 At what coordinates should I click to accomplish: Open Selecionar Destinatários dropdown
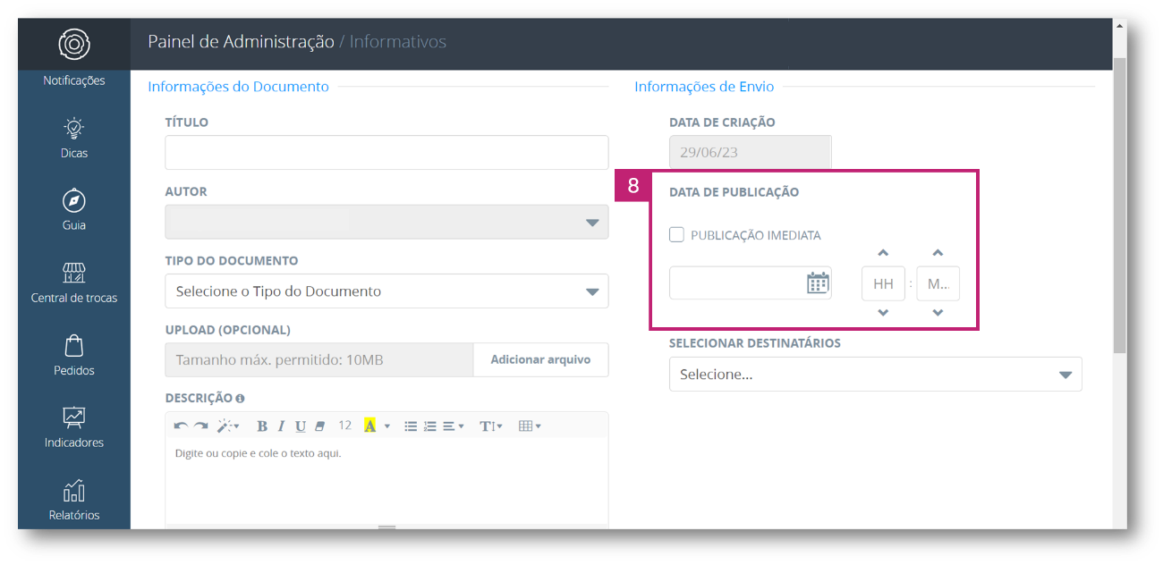point(876,375)
